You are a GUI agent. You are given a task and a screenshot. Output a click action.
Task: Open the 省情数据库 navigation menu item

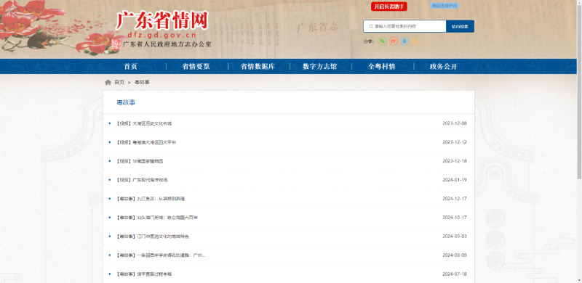[258, 67]
